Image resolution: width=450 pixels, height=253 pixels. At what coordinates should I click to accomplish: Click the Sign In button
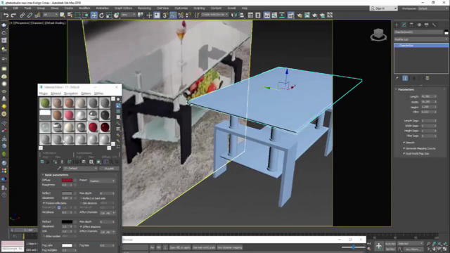384,8
